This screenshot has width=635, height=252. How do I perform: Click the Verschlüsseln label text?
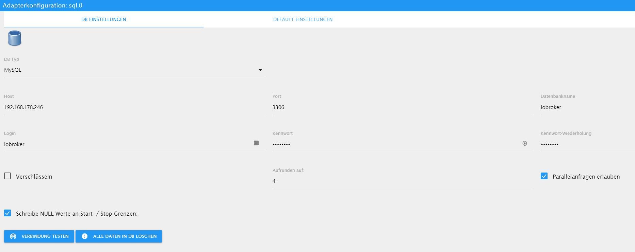tap(34, 177)
